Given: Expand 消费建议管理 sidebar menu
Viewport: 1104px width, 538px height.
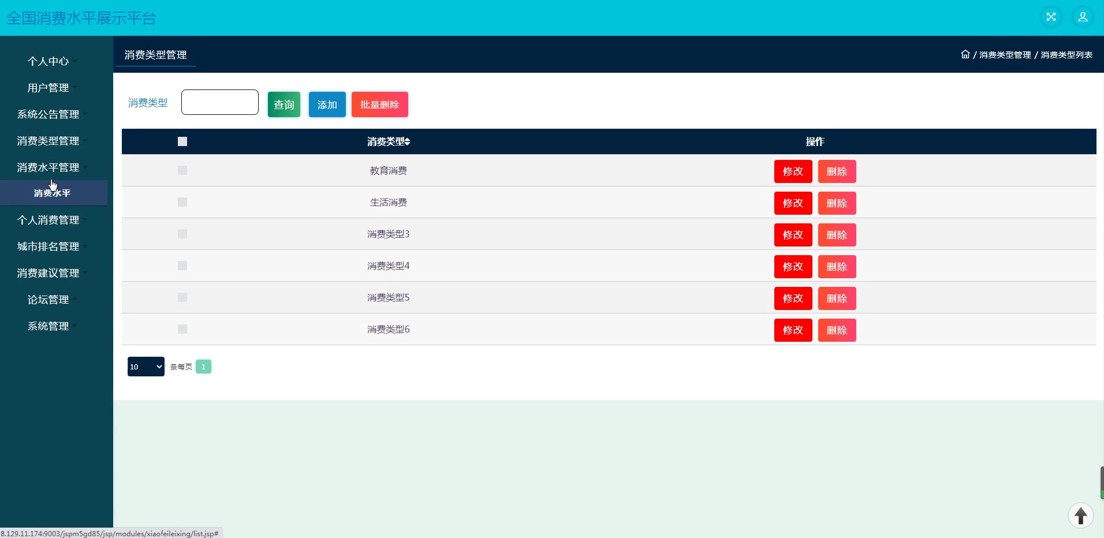Looking at the screenshot, I should coord(52,273).
